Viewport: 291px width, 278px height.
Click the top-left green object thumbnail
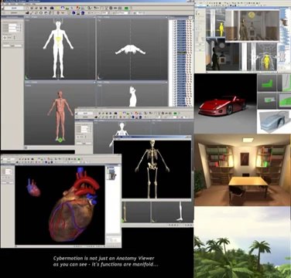click(x=267, y=83)
